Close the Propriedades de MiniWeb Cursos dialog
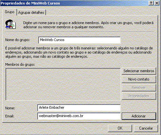 [157, 3]
